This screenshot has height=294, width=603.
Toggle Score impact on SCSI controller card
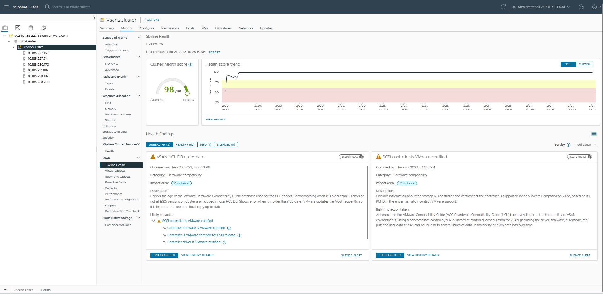579,157
